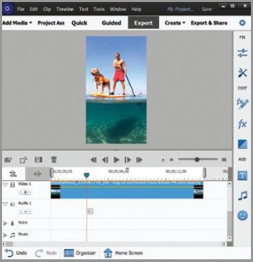Open the Effects fx panel
253x262 pixels.
pyautogui.click(x=242, y=124)
